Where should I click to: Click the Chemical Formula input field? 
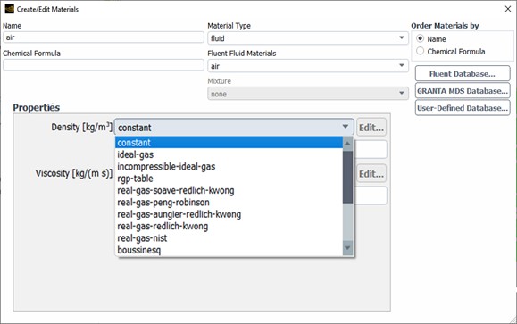(104, 65)
